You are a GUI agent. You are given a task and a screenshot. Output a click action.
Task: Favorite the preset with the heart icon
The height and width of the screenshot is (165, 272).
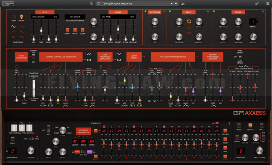click(99, 4)
